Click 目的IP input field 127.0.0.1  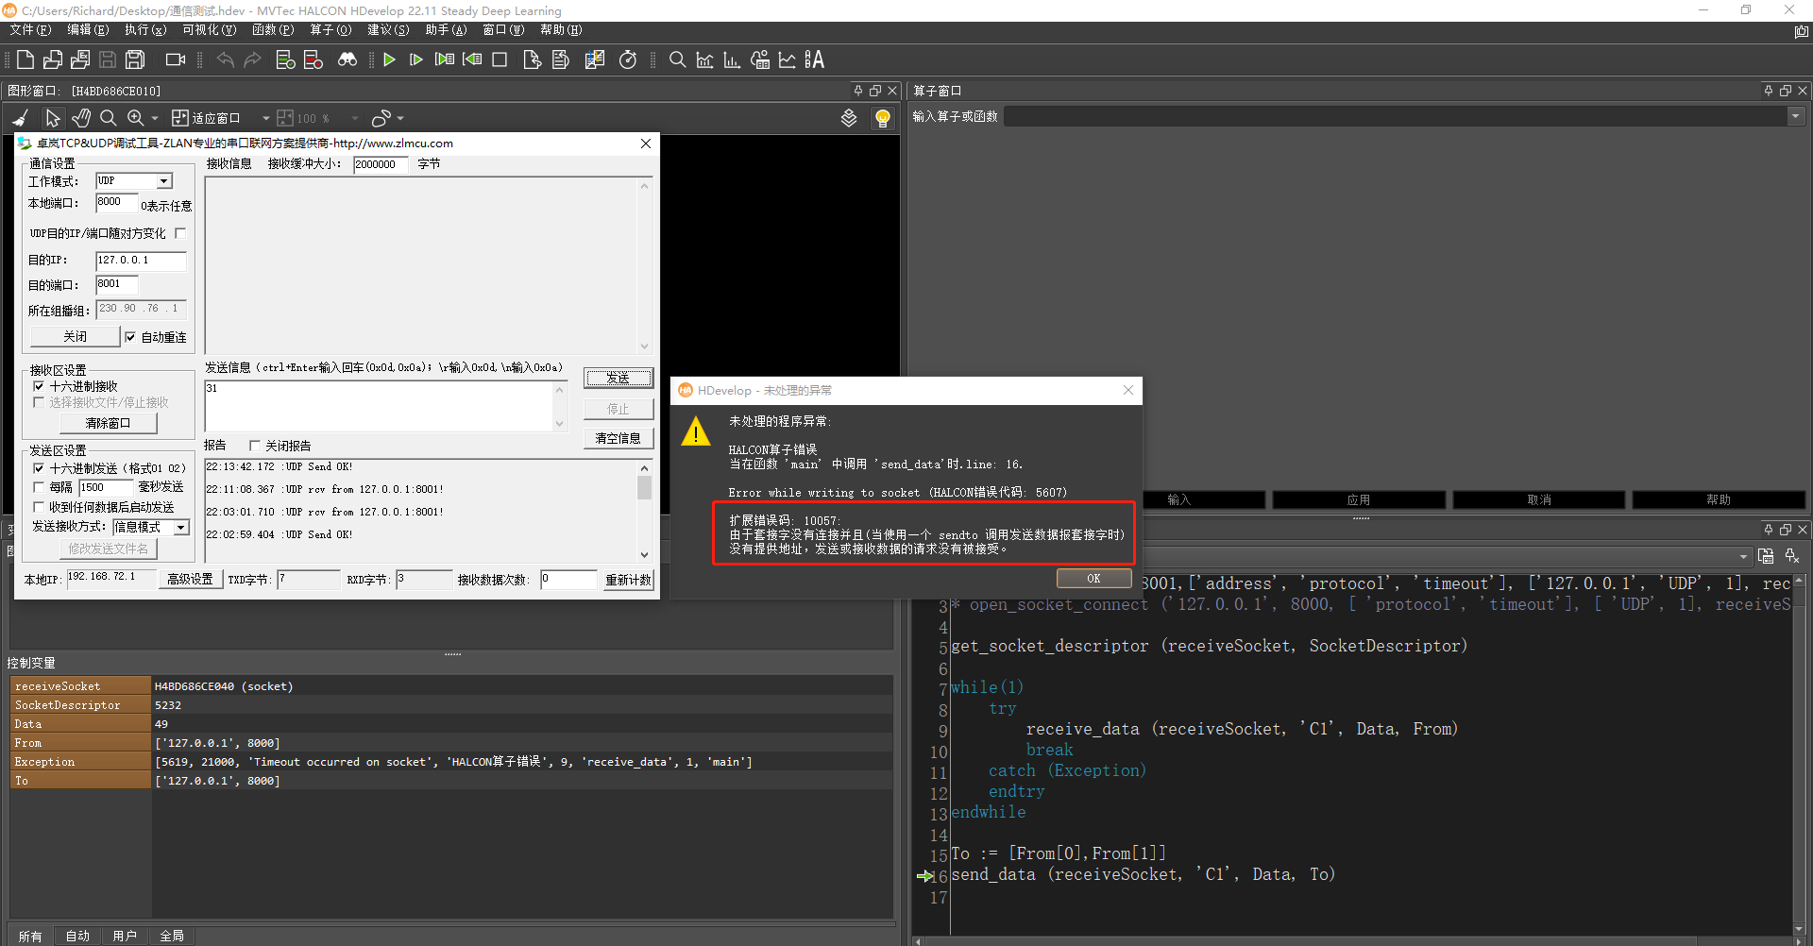tap(141, 260)
